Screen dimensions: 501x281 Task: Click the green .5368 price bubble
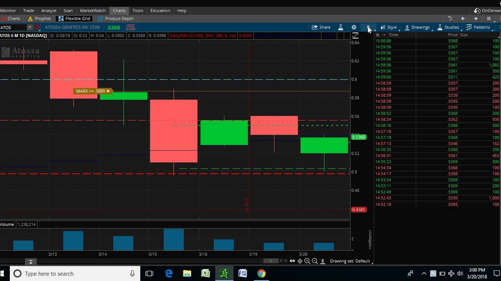tap(359, 137)
